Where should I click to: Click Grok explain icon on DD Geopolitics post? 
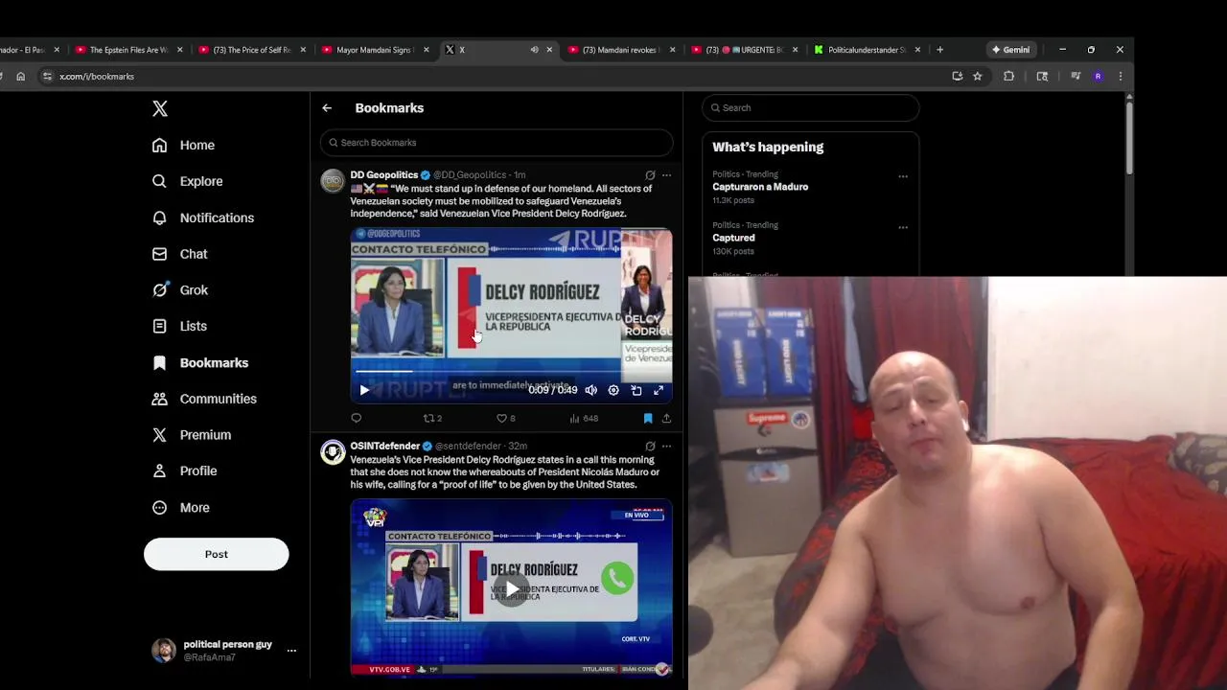[650, 175]
